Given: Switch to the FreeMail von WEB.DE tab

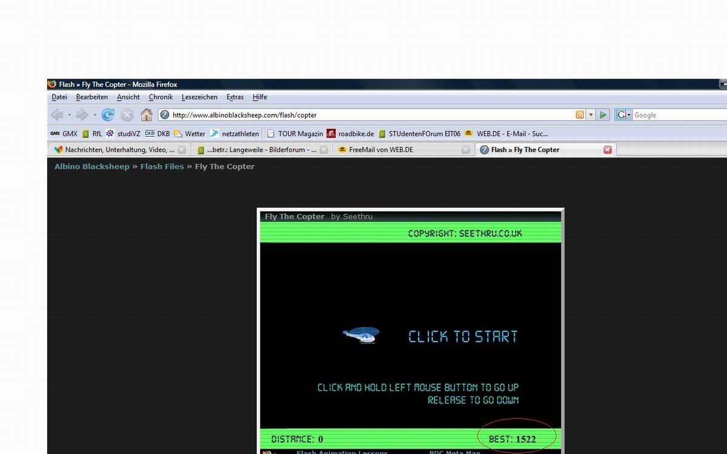Looking at the screenshot, I should coord(380,150).
